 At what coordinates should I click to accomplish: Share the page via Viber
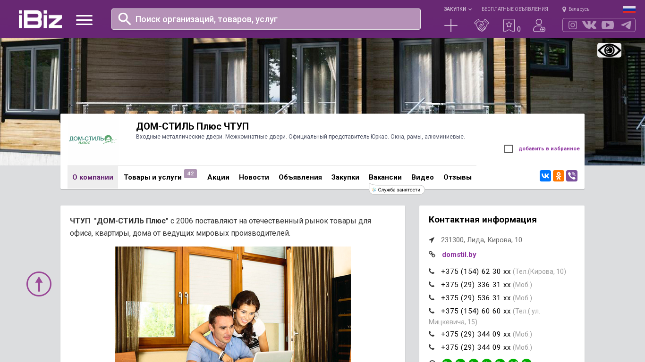coord(572,176)
